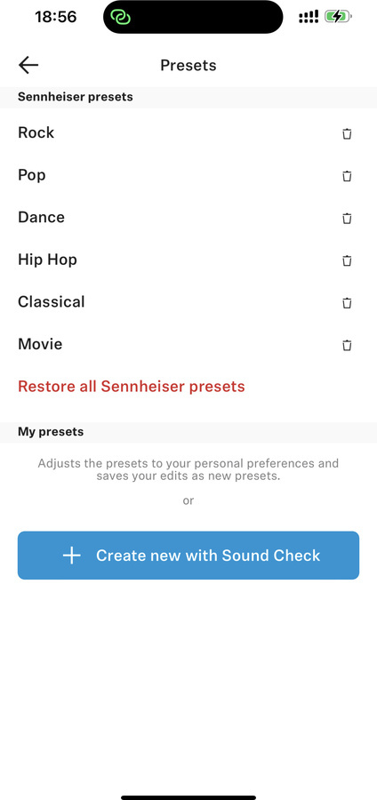Tap the green link icon in status bar
The height and width of the screenshot is (800, 377).
pos(122,17)
